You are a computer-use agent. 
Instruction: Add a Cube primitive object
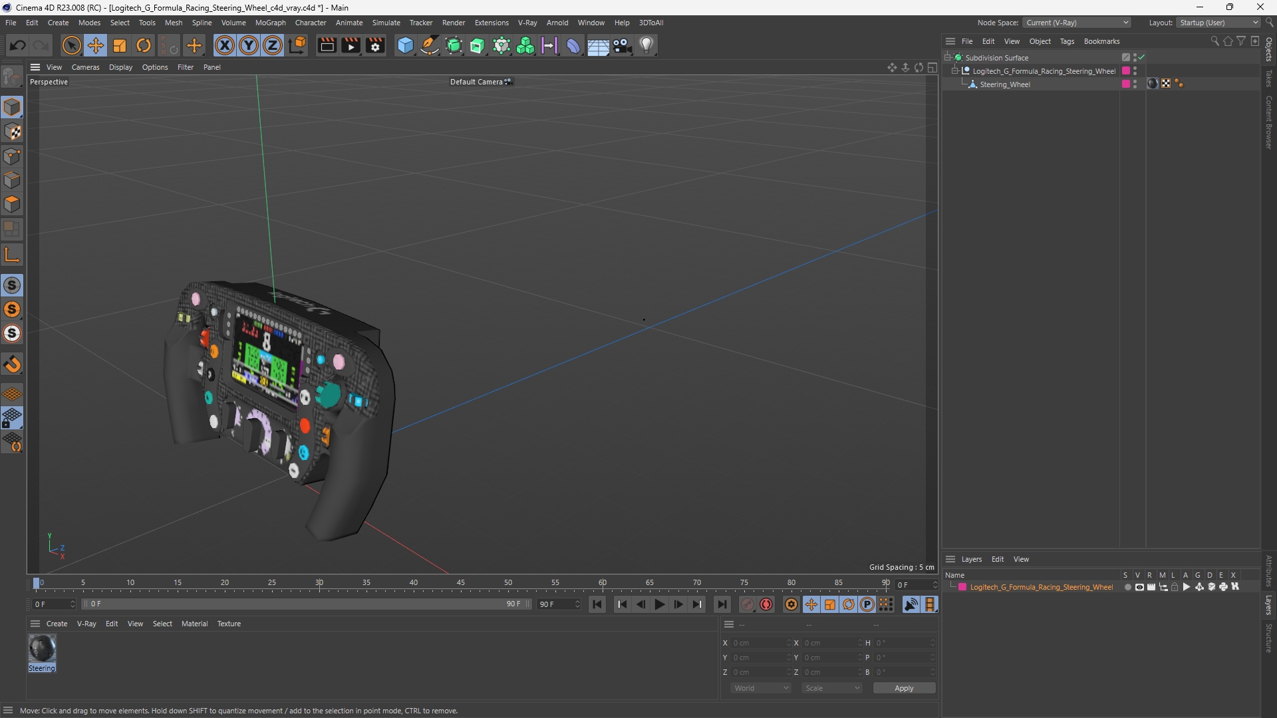pos(405,45)
